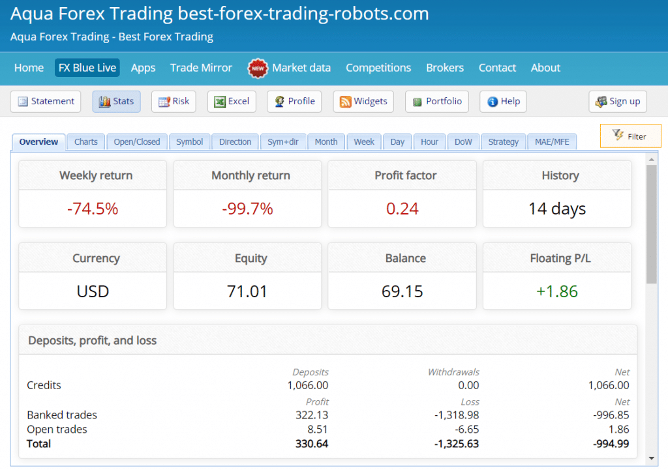Select the Open/Closed tab
668x470 pixels.
[x=136, y=142]
